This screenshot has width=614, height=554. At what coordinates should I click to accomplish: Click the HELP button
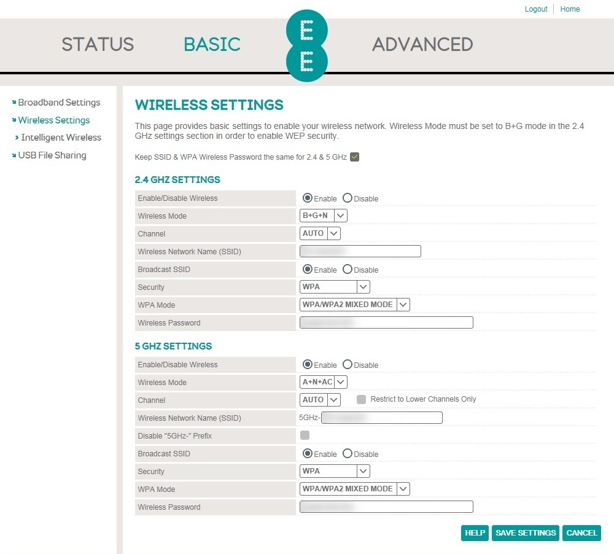coord(474,533)
